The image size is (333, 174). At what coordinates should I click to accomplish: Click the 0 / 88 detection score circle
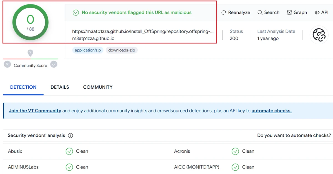pos(31,22)
